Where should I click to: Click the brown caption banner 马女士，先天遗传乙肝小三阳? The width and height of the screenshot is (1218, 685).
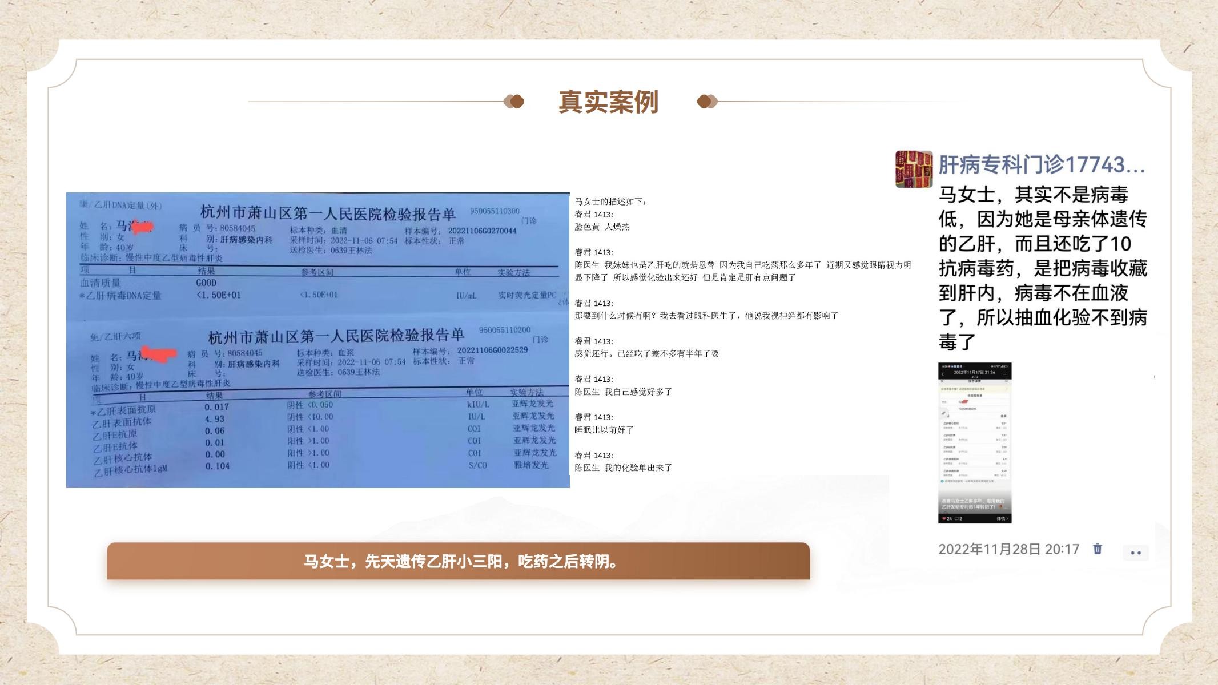click(459, 561)
